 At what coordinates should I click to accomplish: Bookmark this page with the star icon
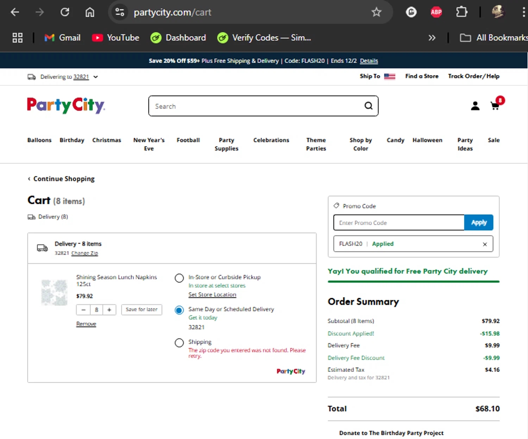click(x=376, y=12)
